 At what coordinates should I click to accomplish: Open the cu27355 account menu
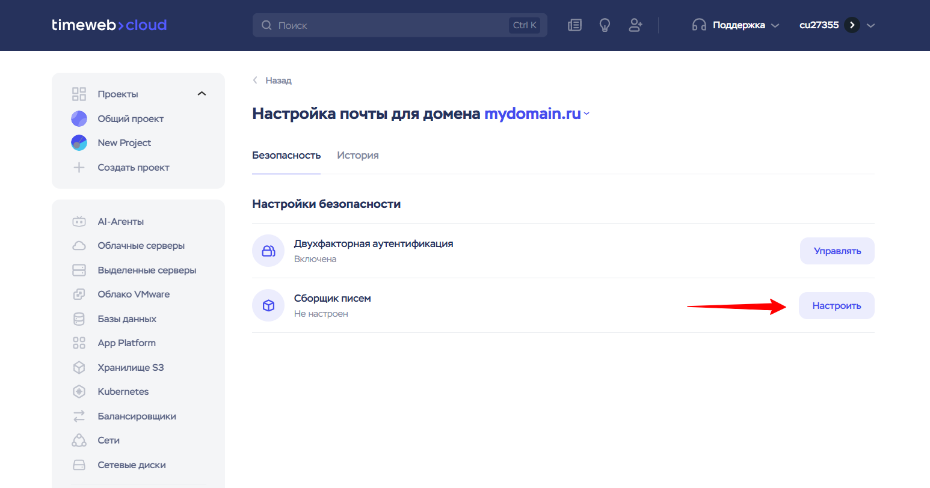click(x=836, y=25)
